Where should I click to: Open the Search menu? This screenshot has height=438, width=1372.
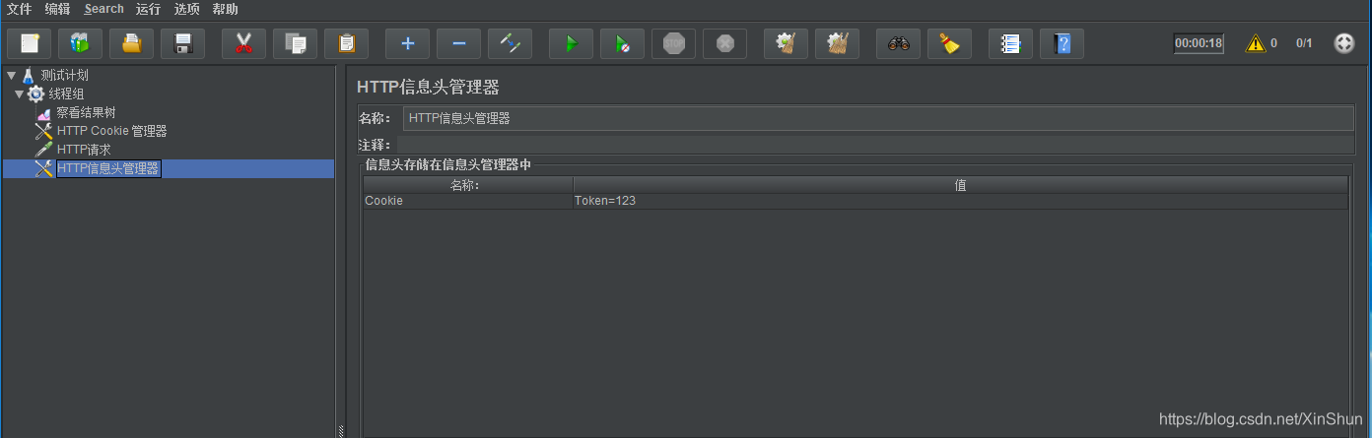pyautogui.click(x=104, y=9)
